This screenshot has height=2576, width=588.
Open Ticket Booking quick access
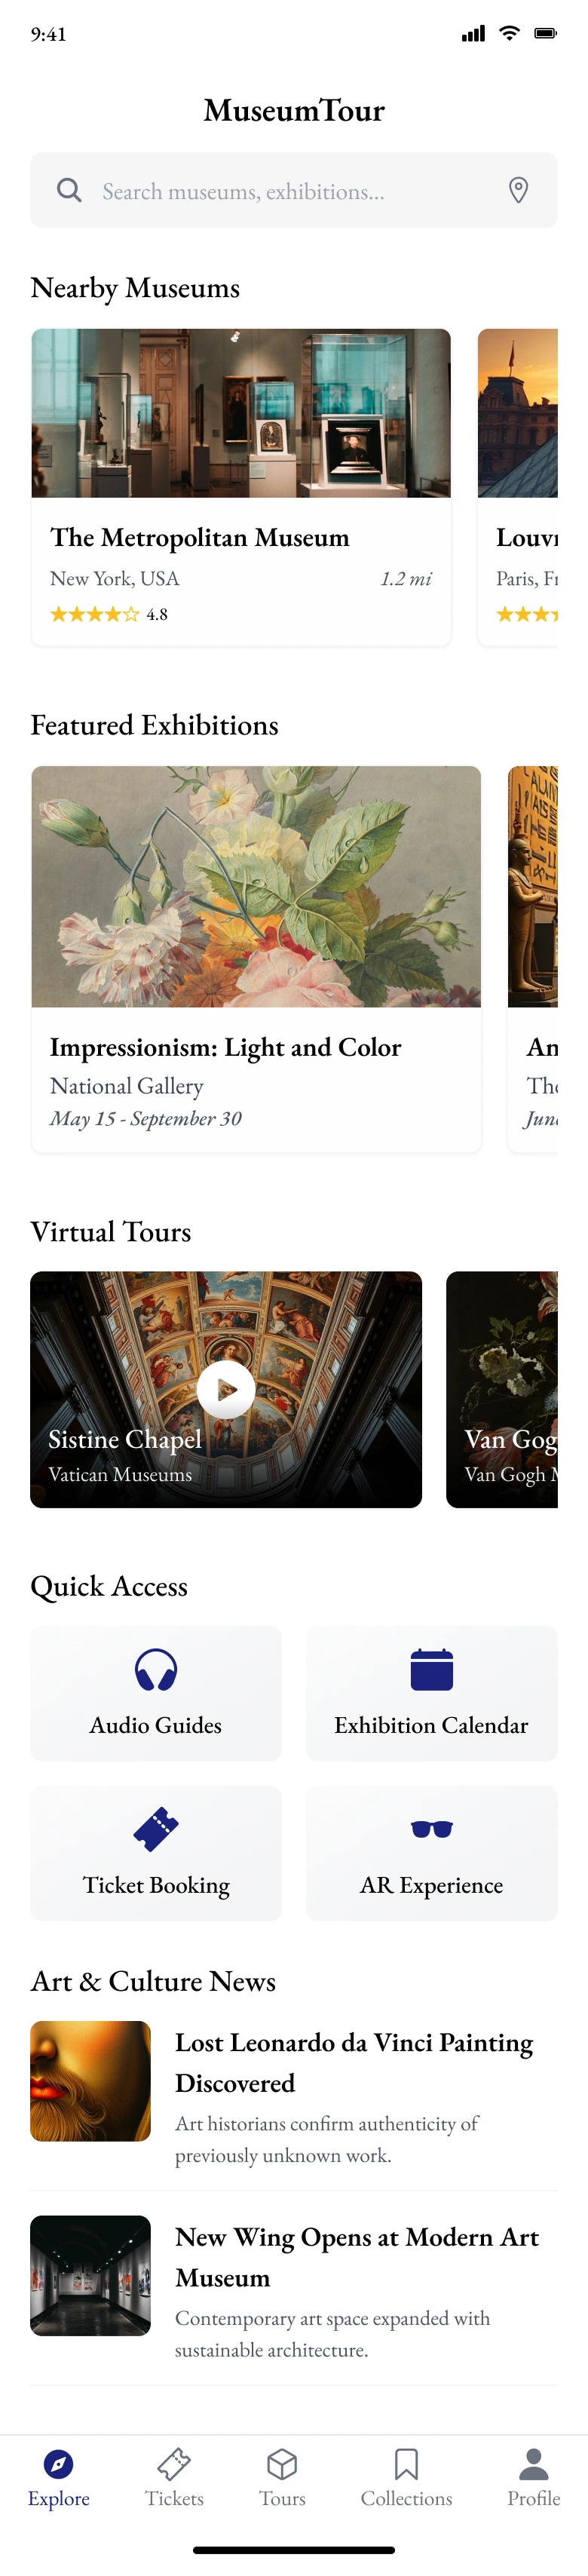pyautogui.click(x=156, y=1853)
